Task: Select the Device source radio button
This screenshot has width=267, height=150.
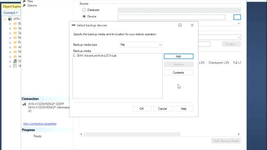Action: pos(84,17)
